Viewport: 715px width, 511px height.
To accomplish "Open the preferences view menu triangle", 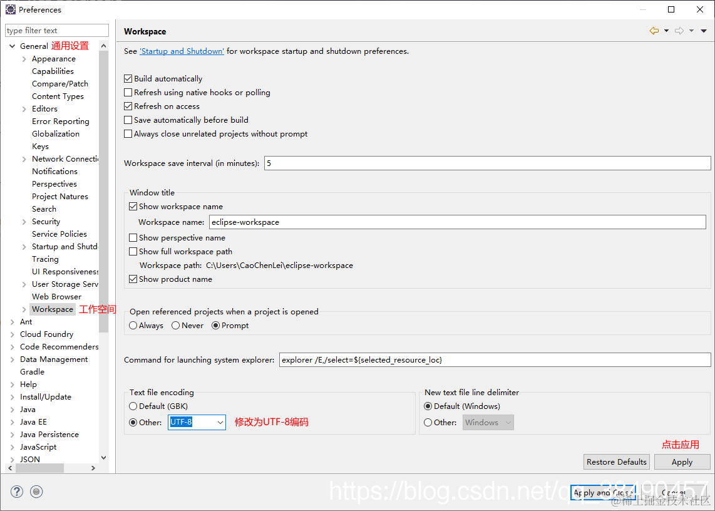I will [704, 31].
